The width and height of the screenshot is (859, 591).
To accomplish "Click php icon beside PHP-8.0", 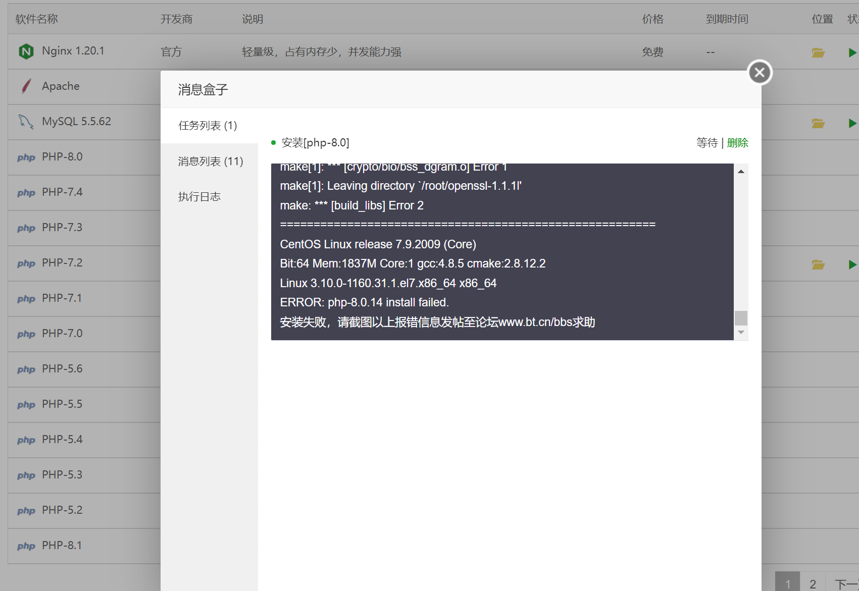I will (x=26, y=158).
